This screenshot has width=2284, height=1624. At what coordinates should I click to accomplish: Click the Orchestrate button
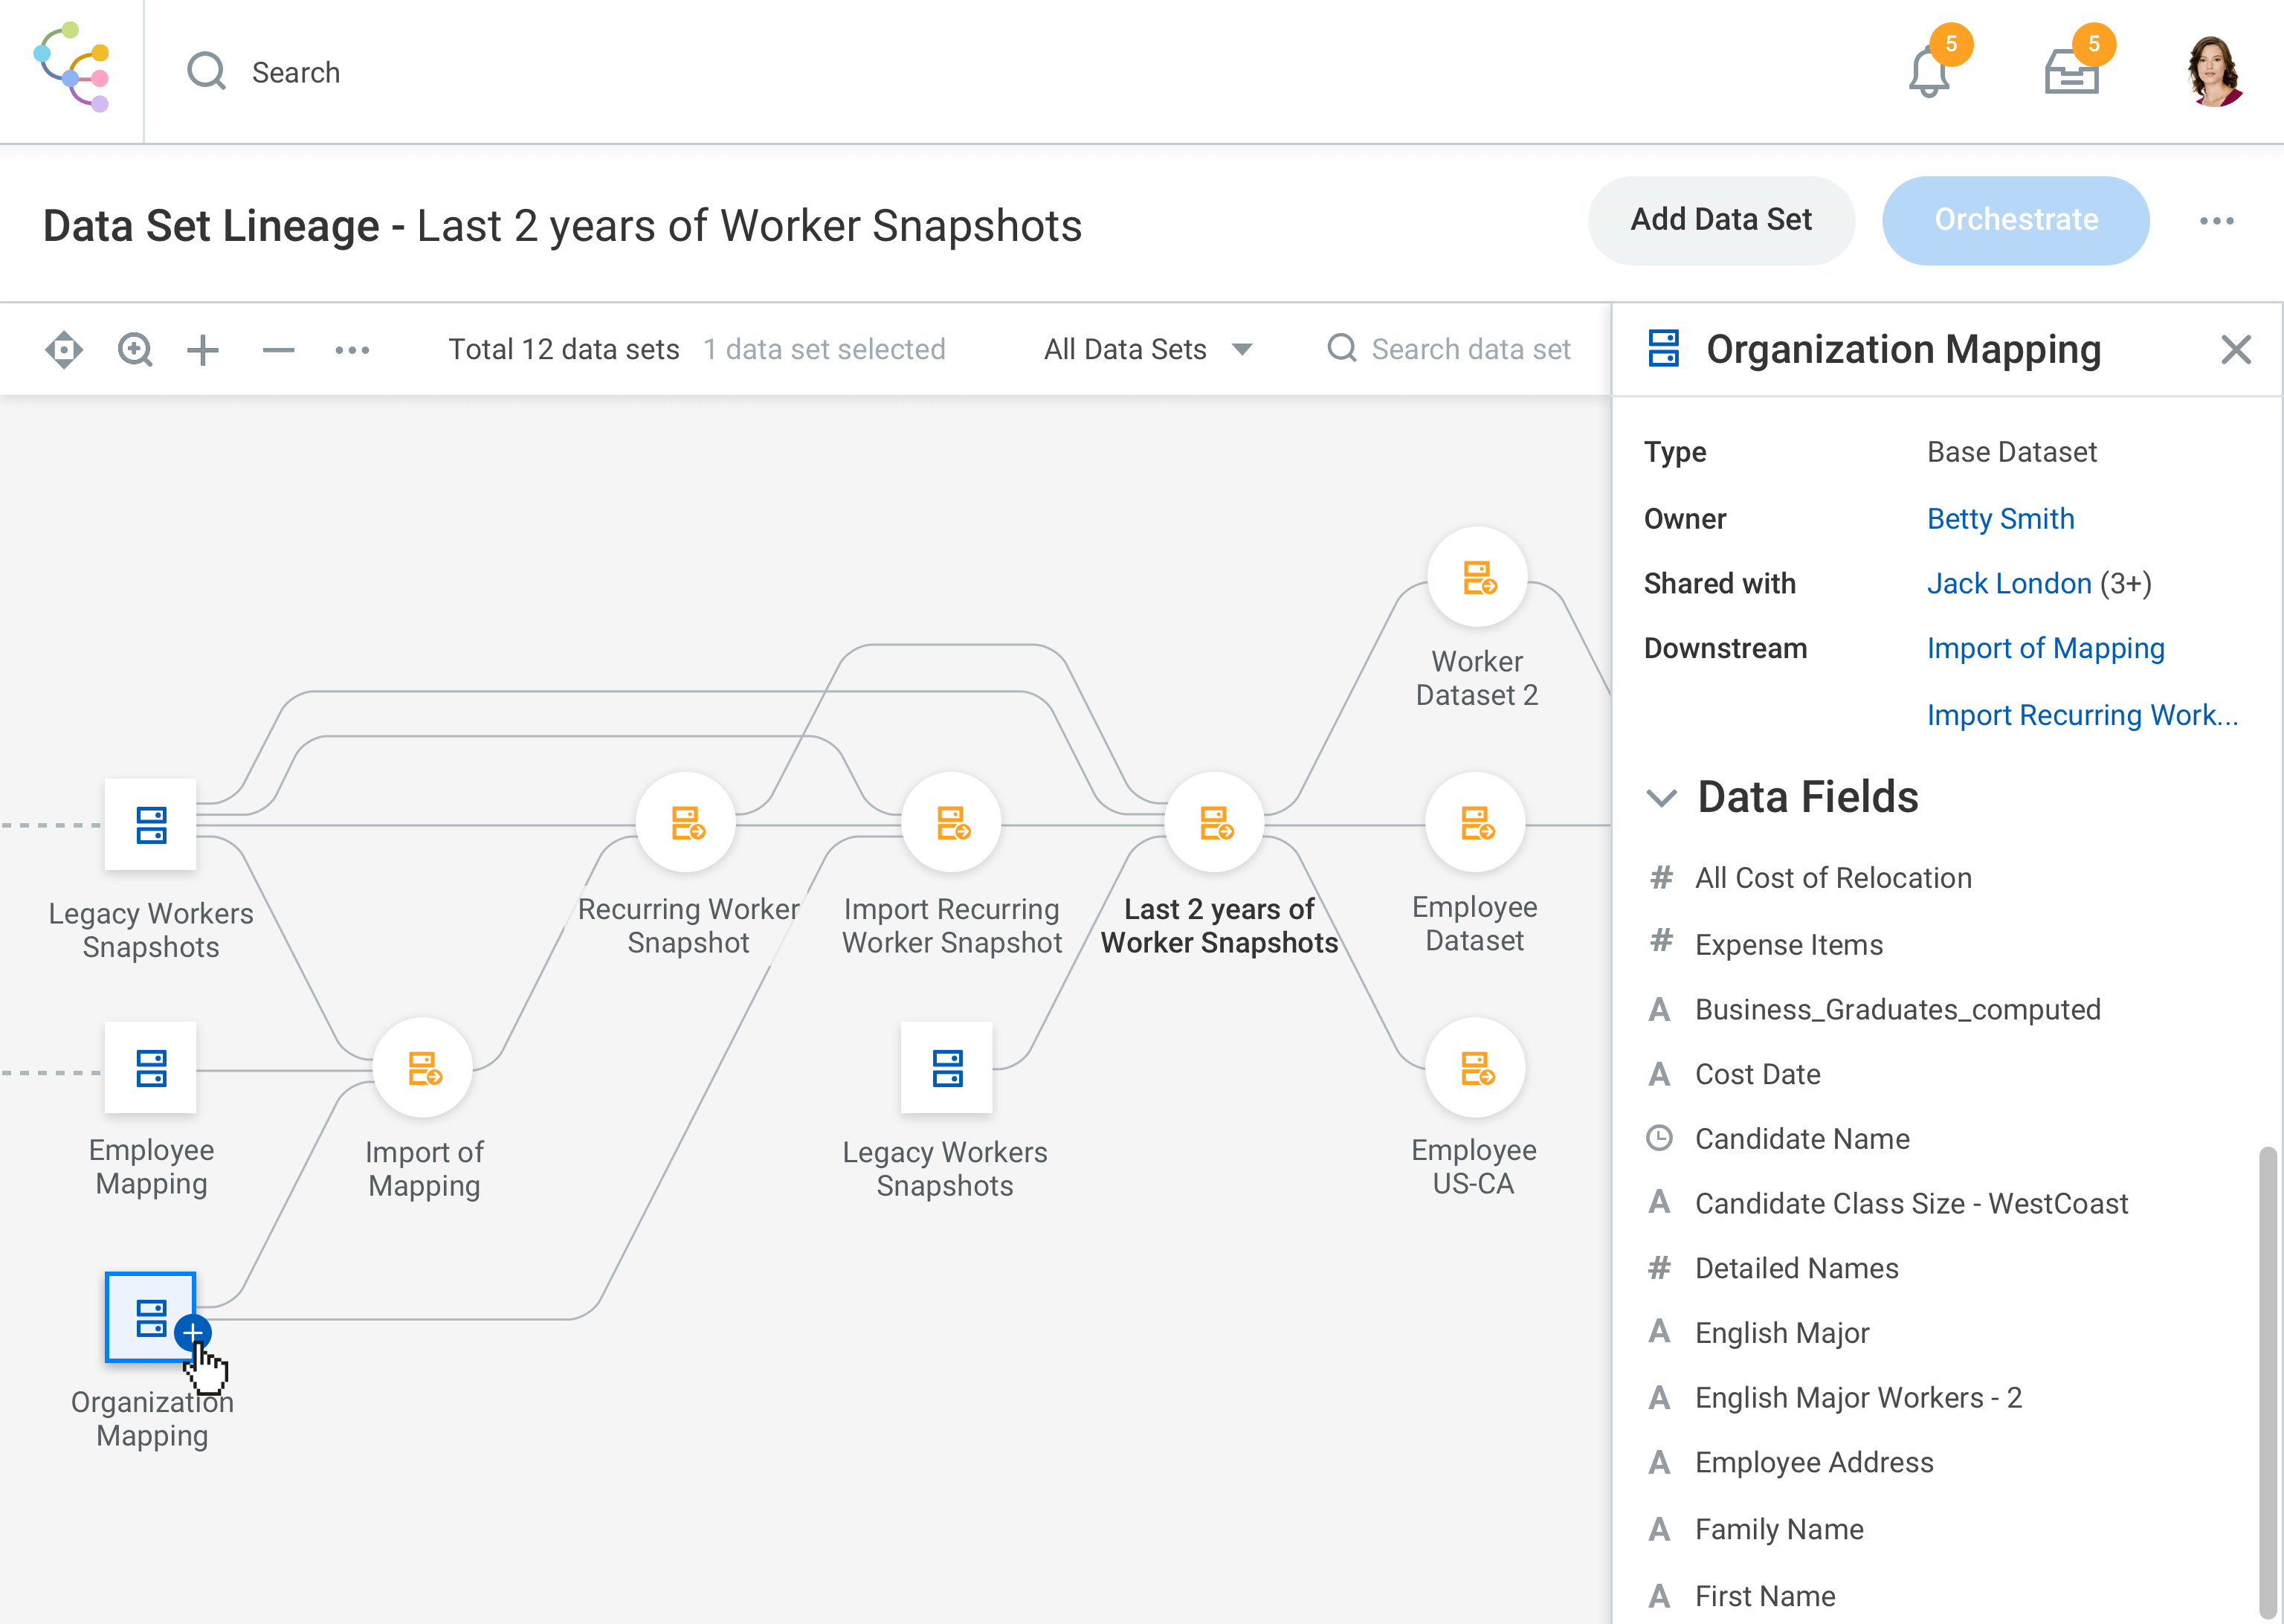[x=2015, y=221]
